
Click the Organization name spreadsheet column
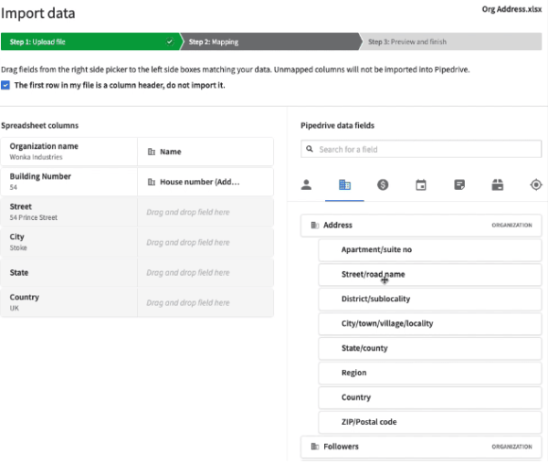(69, 152)
